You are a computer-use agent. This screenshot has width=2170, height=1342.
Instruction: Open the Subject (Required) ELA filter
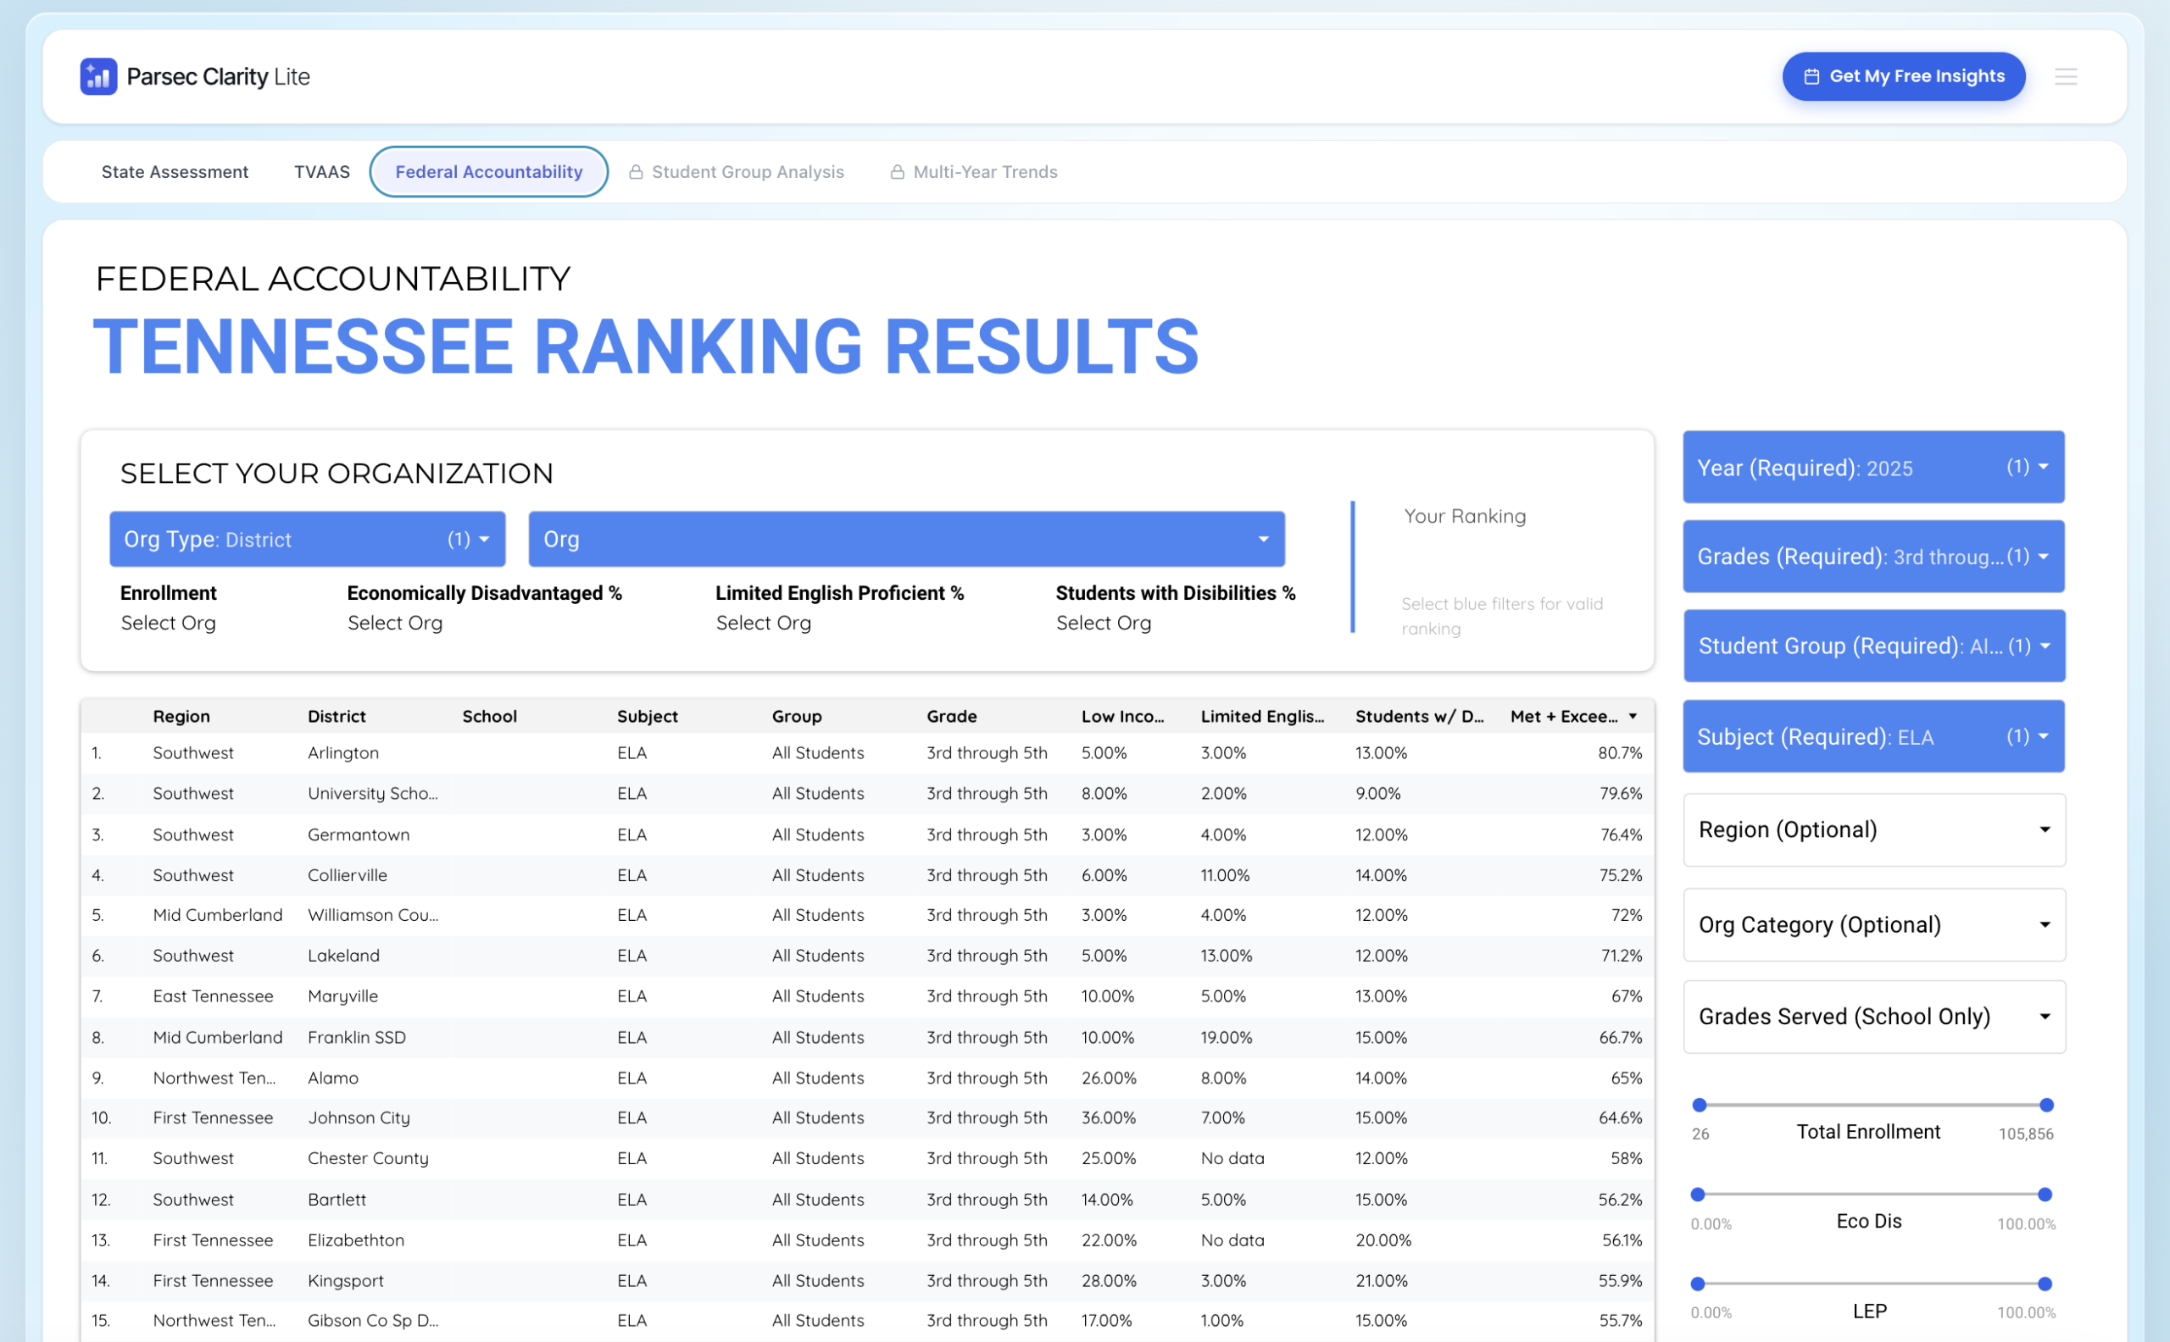click(1873, 735)
